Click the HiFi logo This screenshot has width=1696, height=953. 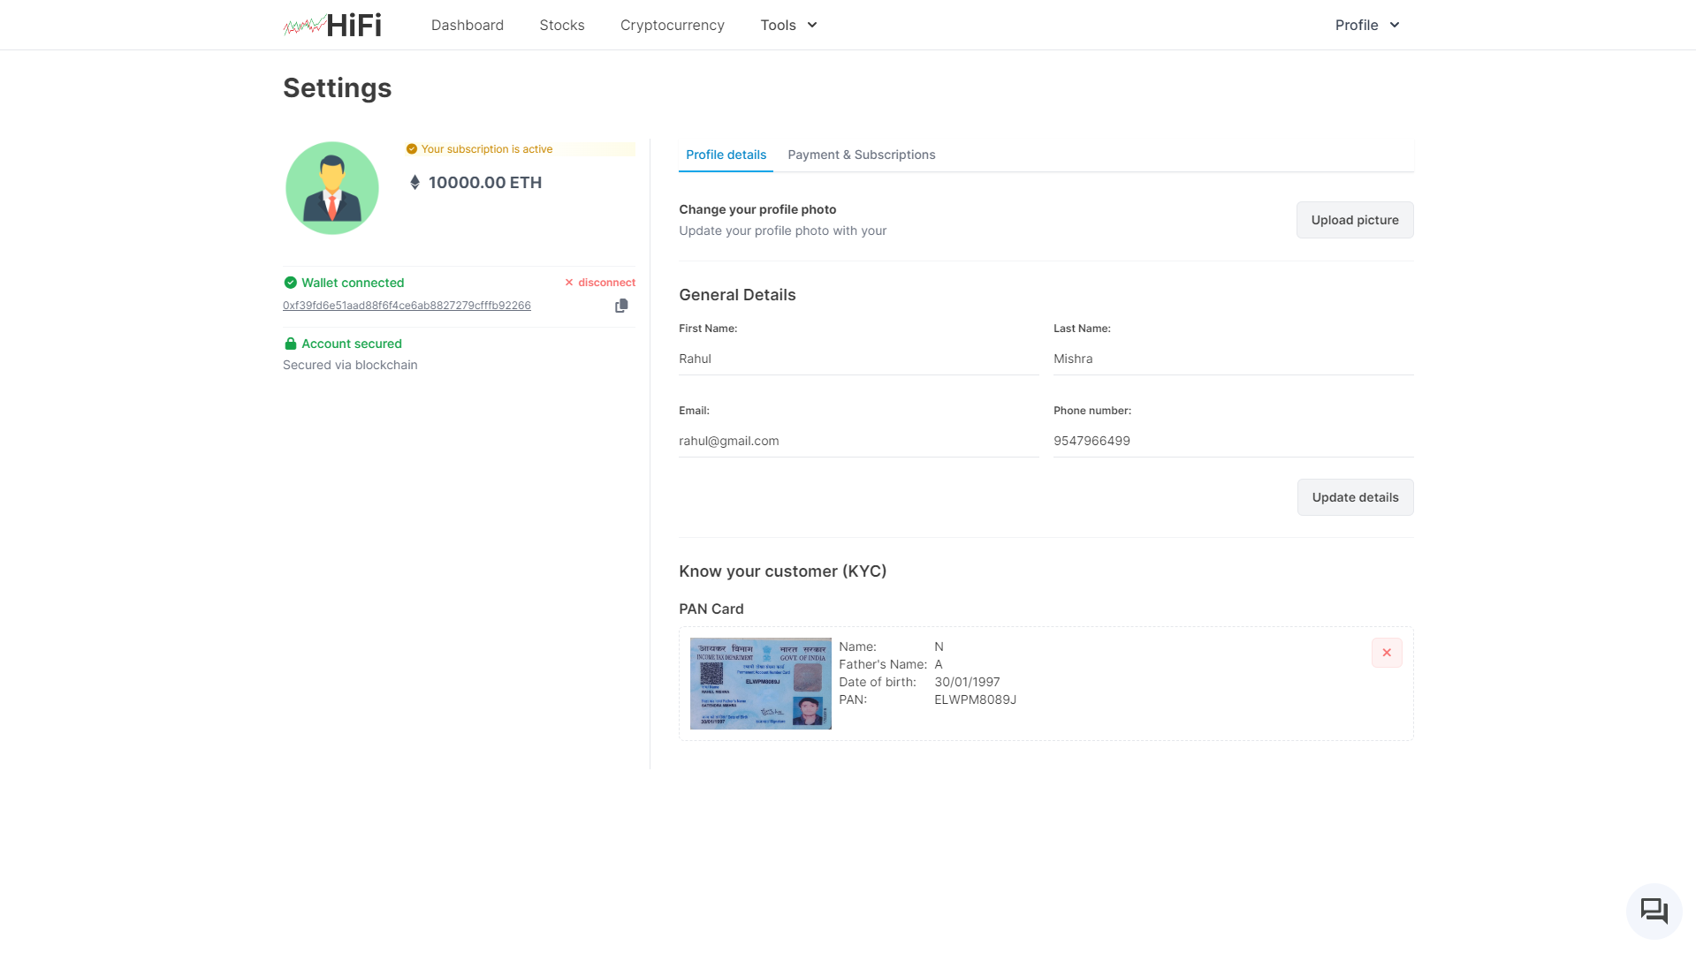332,25
